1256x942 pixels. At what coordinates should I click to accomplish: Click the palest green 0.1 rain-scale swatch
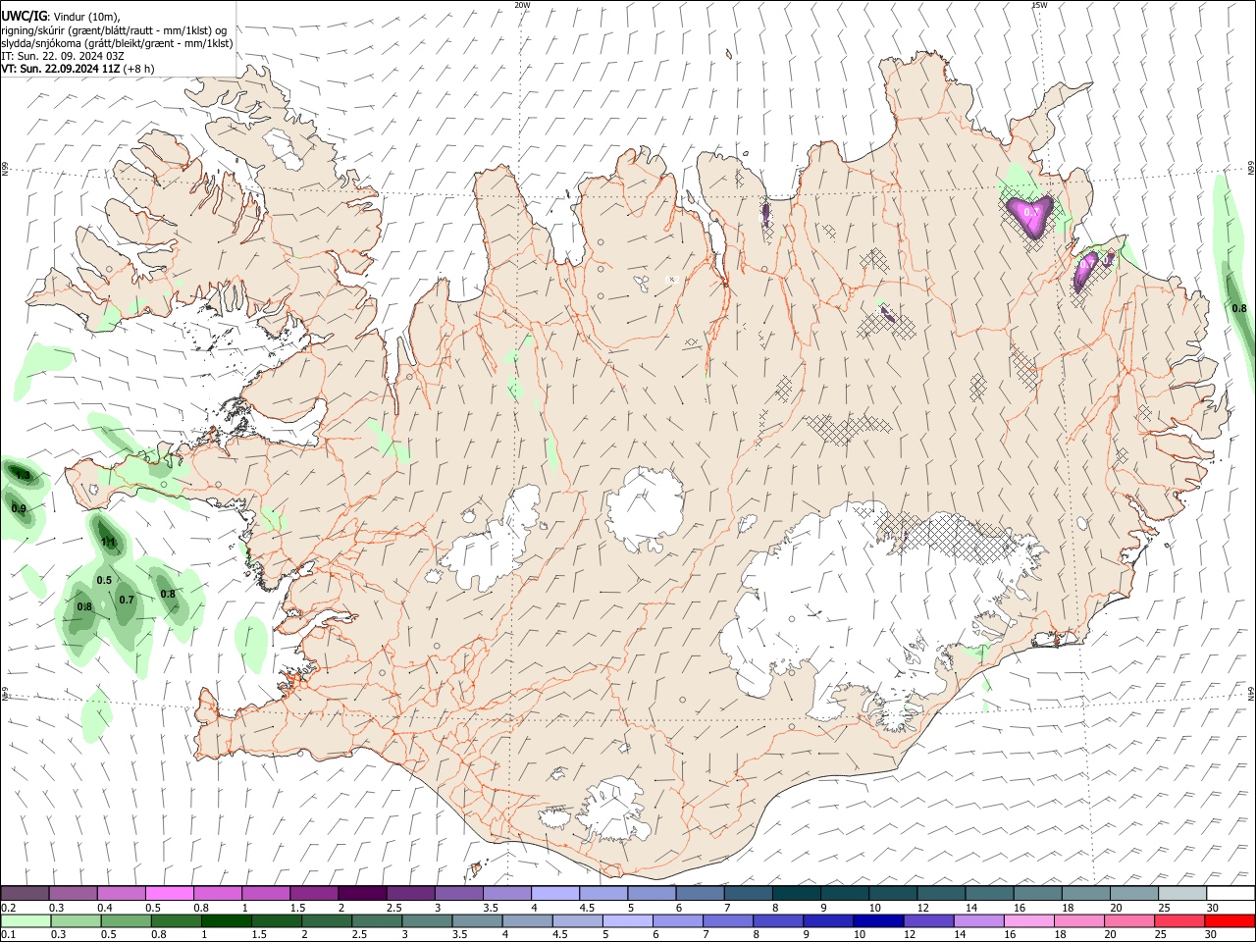point(26,920)
